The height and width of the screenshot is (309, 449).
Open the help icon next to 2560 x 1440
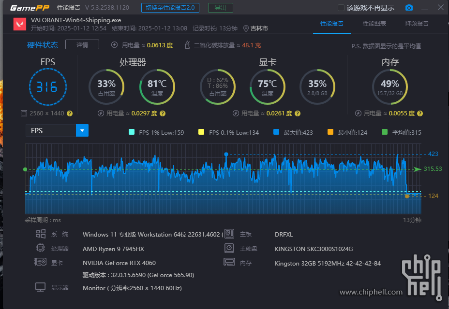tap(70, 113)
